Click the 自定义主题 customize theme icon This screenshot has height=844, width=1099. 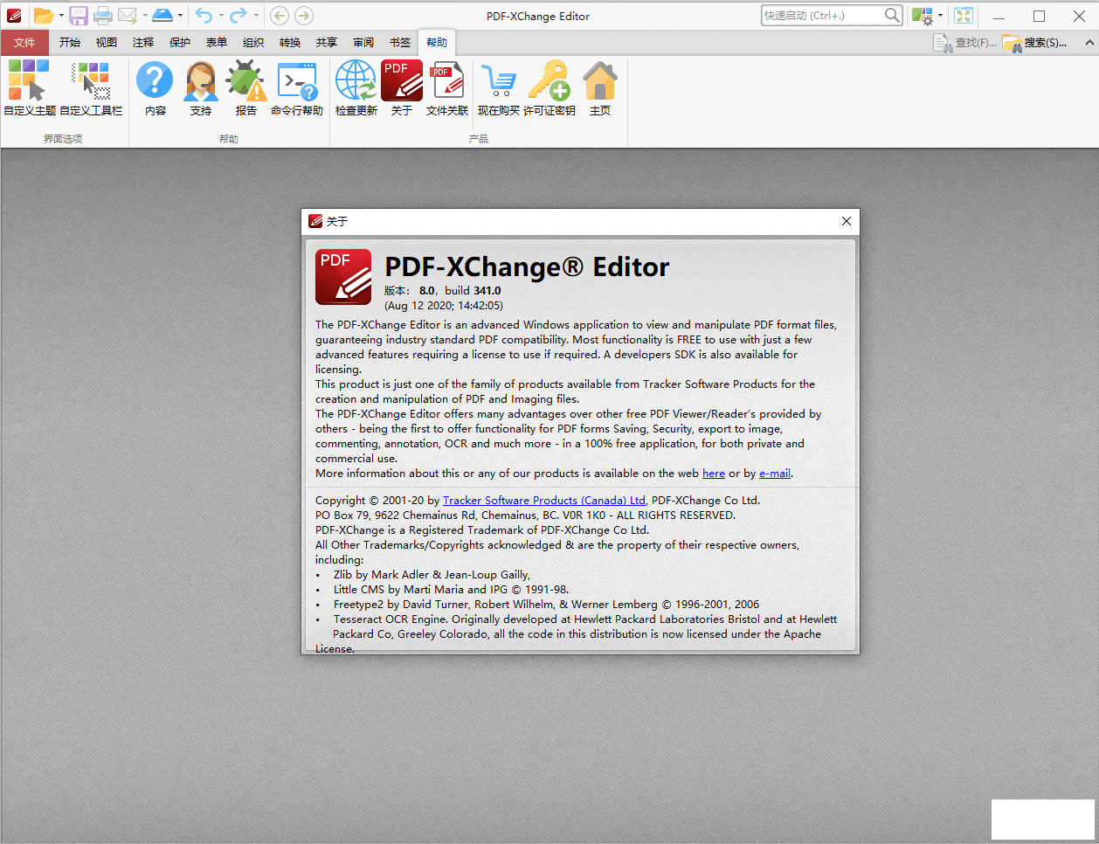pyautogui.click(x=29, y=87)
